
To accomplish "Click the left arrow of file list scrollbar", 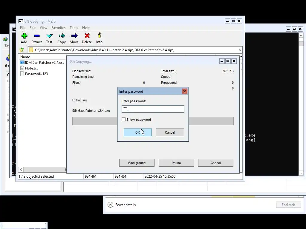I will pyautogui.click(x=21, y=170).
